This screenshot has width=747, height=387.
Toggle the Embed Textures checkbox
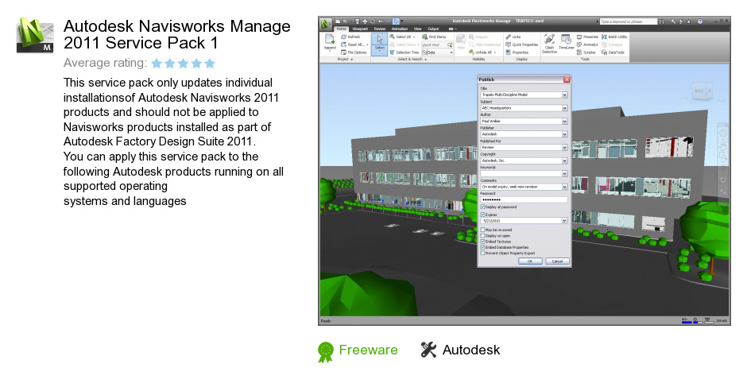482,242
